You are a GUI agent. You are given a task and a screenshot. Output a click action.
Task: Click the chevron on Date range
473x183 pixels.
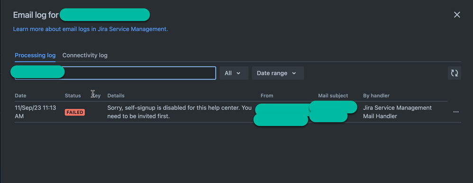point(294,73)
